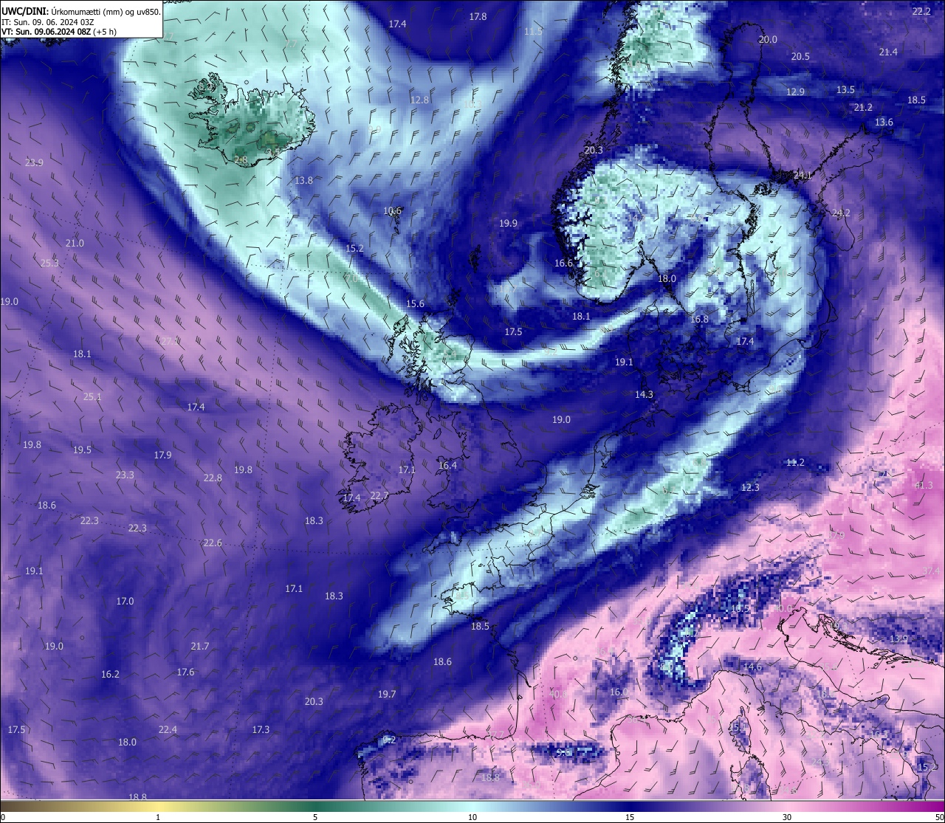This screenshot has width=945, height=823.
Task: Click the 14.3 value label
Action: [644, 394]
